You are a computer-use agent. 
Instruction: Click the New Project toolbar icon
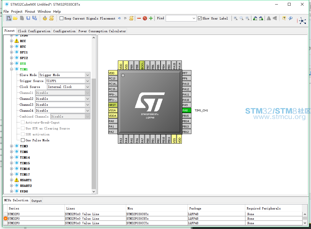click(x=9, y=18)
